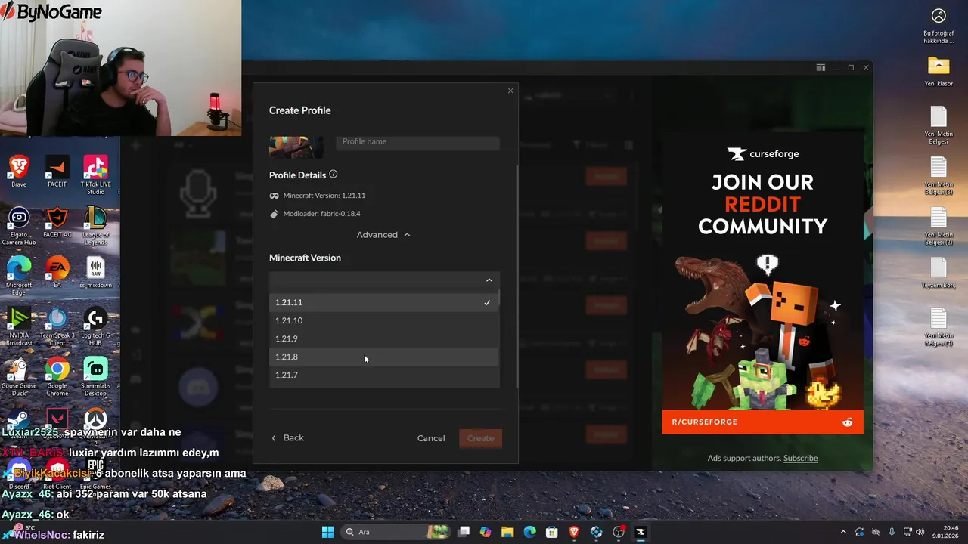The image size is (968, 544).
Task: Open the Streamlabs Desktop shortcut
Action: point(95,377)
